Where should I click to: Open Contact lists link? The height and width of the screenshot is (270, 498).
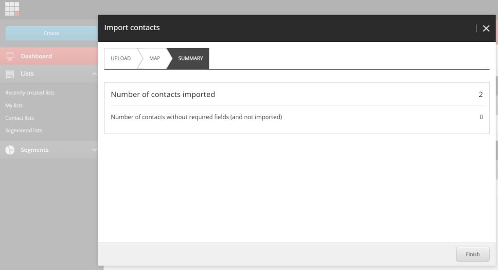pyautogui.click(x=19, y=118)
